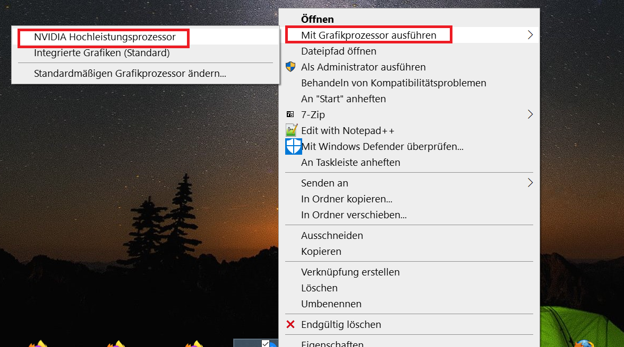Viewport: 624px width, 347px height.
Task: Open 'Standardmäßigen Grafikprozessor ändern...'
Action: coord(146,74)
